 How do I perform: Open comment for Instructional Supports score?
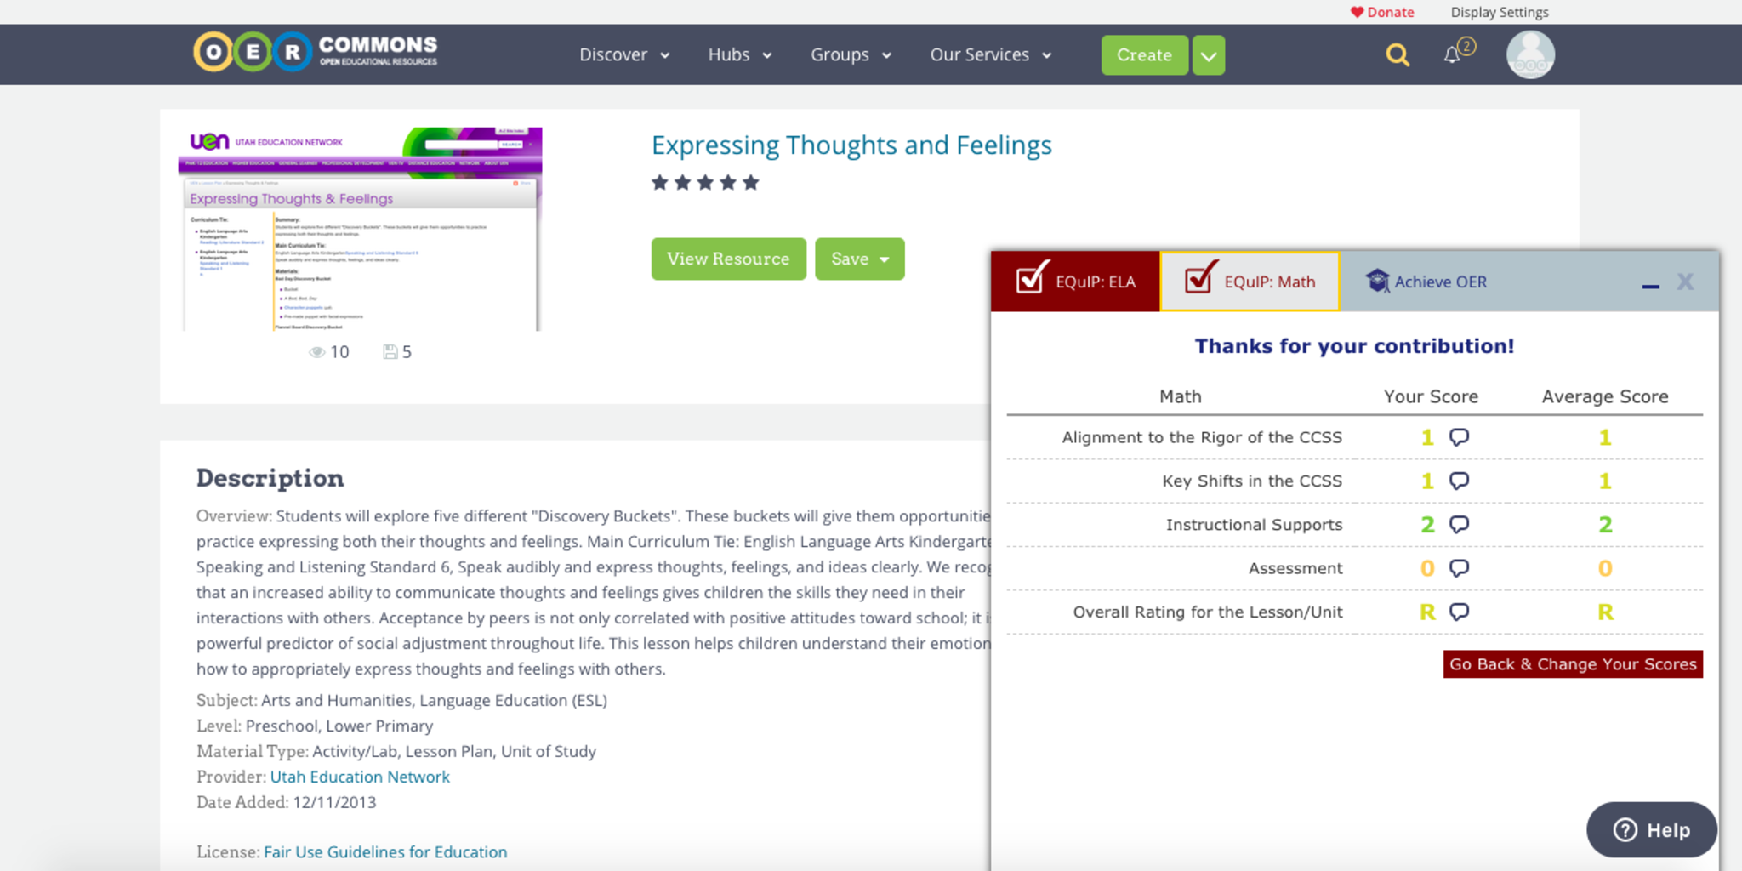pos(1460,525)
